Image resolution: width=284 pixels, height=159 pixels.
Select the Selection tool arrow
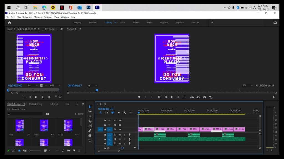90,107
